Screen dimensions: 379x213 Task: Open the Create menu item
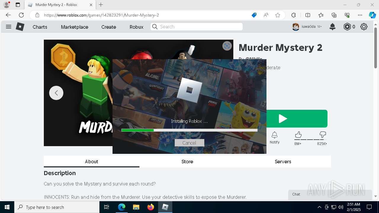pyautogui.click(x=109, y=27)
